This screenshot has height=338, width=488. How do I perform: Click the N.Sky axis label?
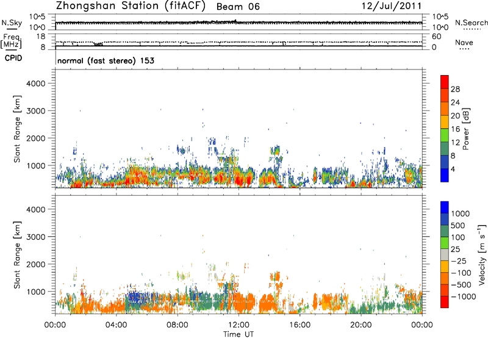pyautogui.click(x=12, y=23)
